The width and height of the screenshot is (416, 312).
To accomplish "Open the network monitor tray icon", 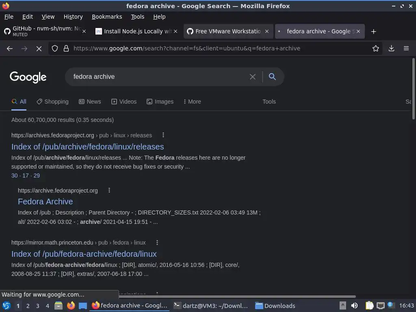I will tap(380, 305).
